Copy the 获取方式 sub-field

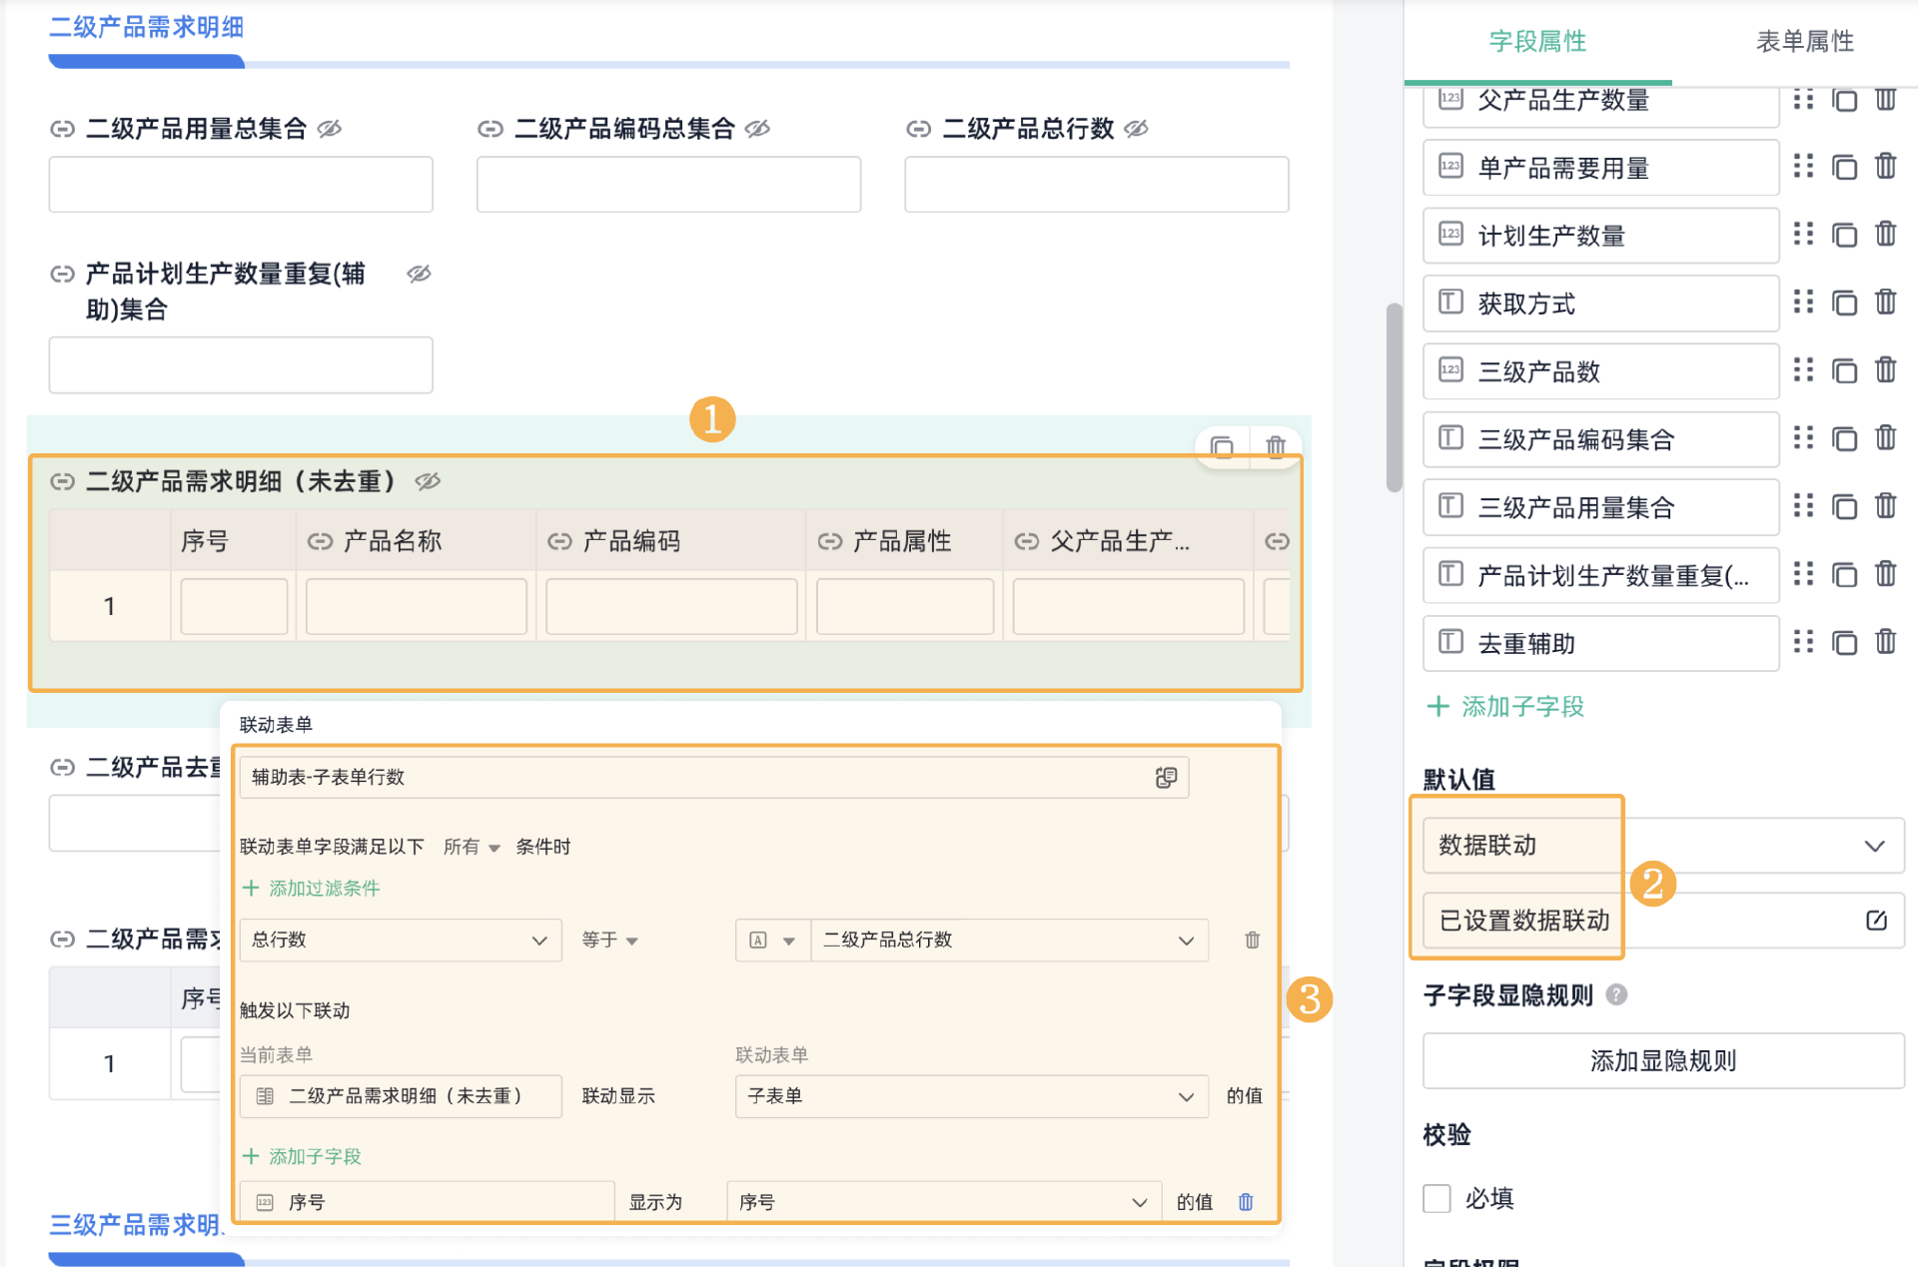pyautogui.click(x=1844, y=303)
